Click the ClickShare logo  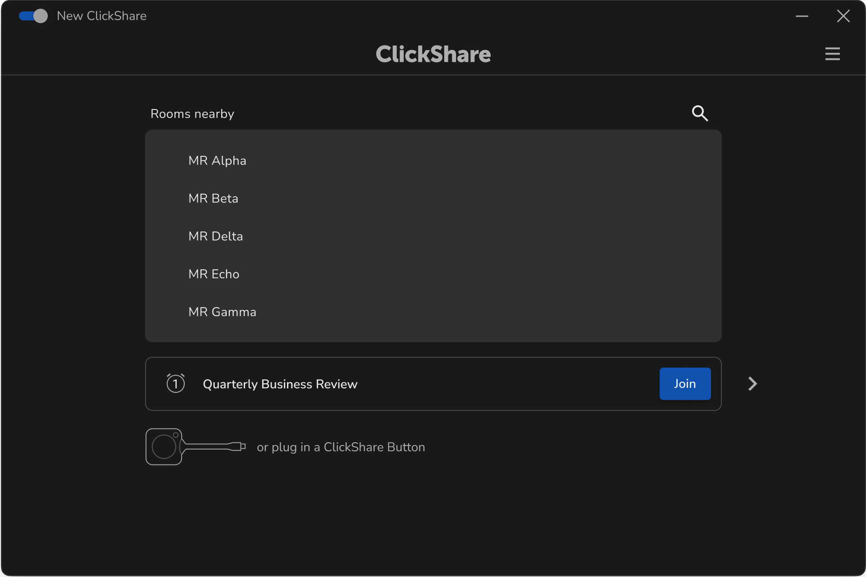point(433,54)
